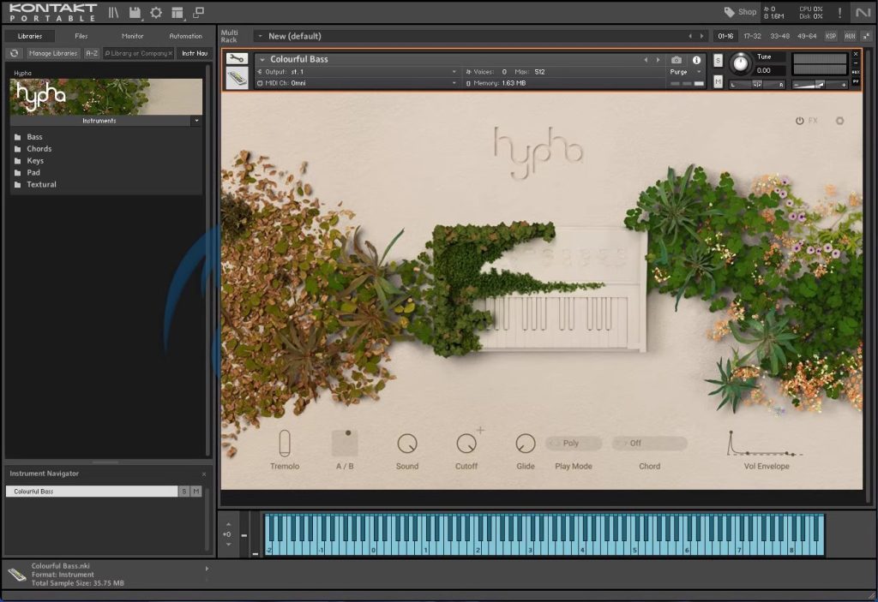The image size is (878, 602).
Task: Click the library browser icon
Action: [x=113, y=12]
